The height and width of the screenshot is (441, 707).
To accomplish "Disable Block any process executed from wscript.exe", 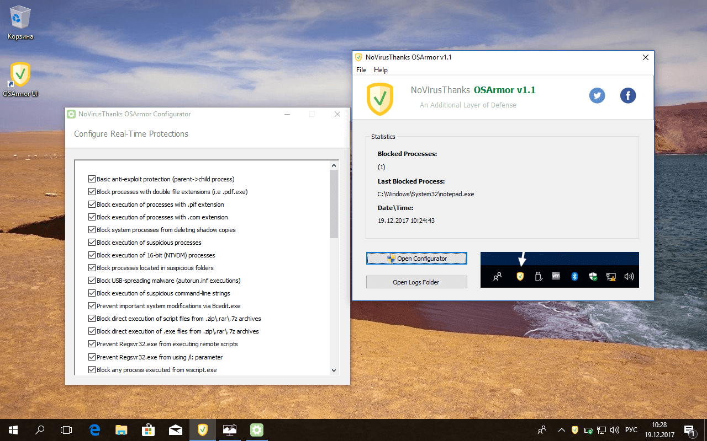I will 92,370.
